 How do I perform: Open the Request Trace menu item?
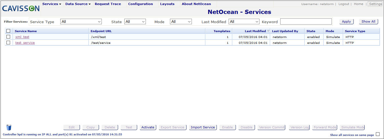click(108, 4)
